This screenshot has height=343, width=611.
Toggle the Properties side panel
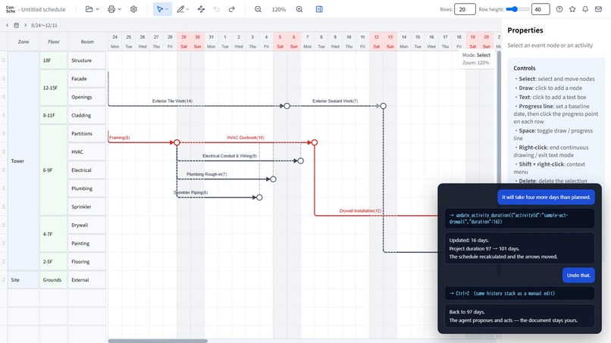point(319,9)
